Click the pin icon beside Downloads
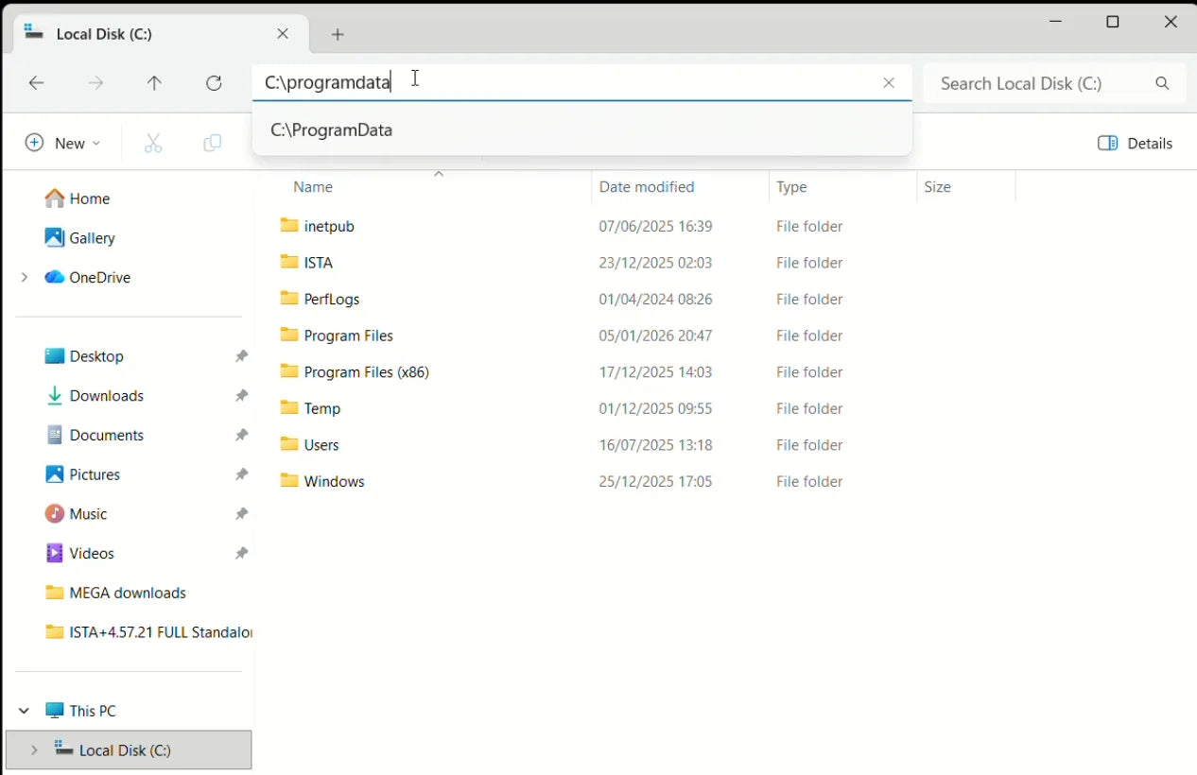This screenshot has height=775, width=1197. [242, 396]
